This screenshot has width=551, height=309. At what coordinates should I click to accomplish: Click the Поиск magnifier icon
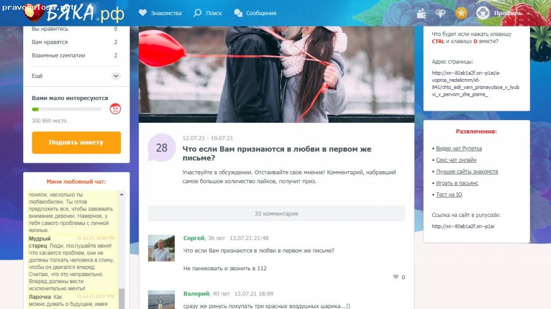[x=197, y=13]
